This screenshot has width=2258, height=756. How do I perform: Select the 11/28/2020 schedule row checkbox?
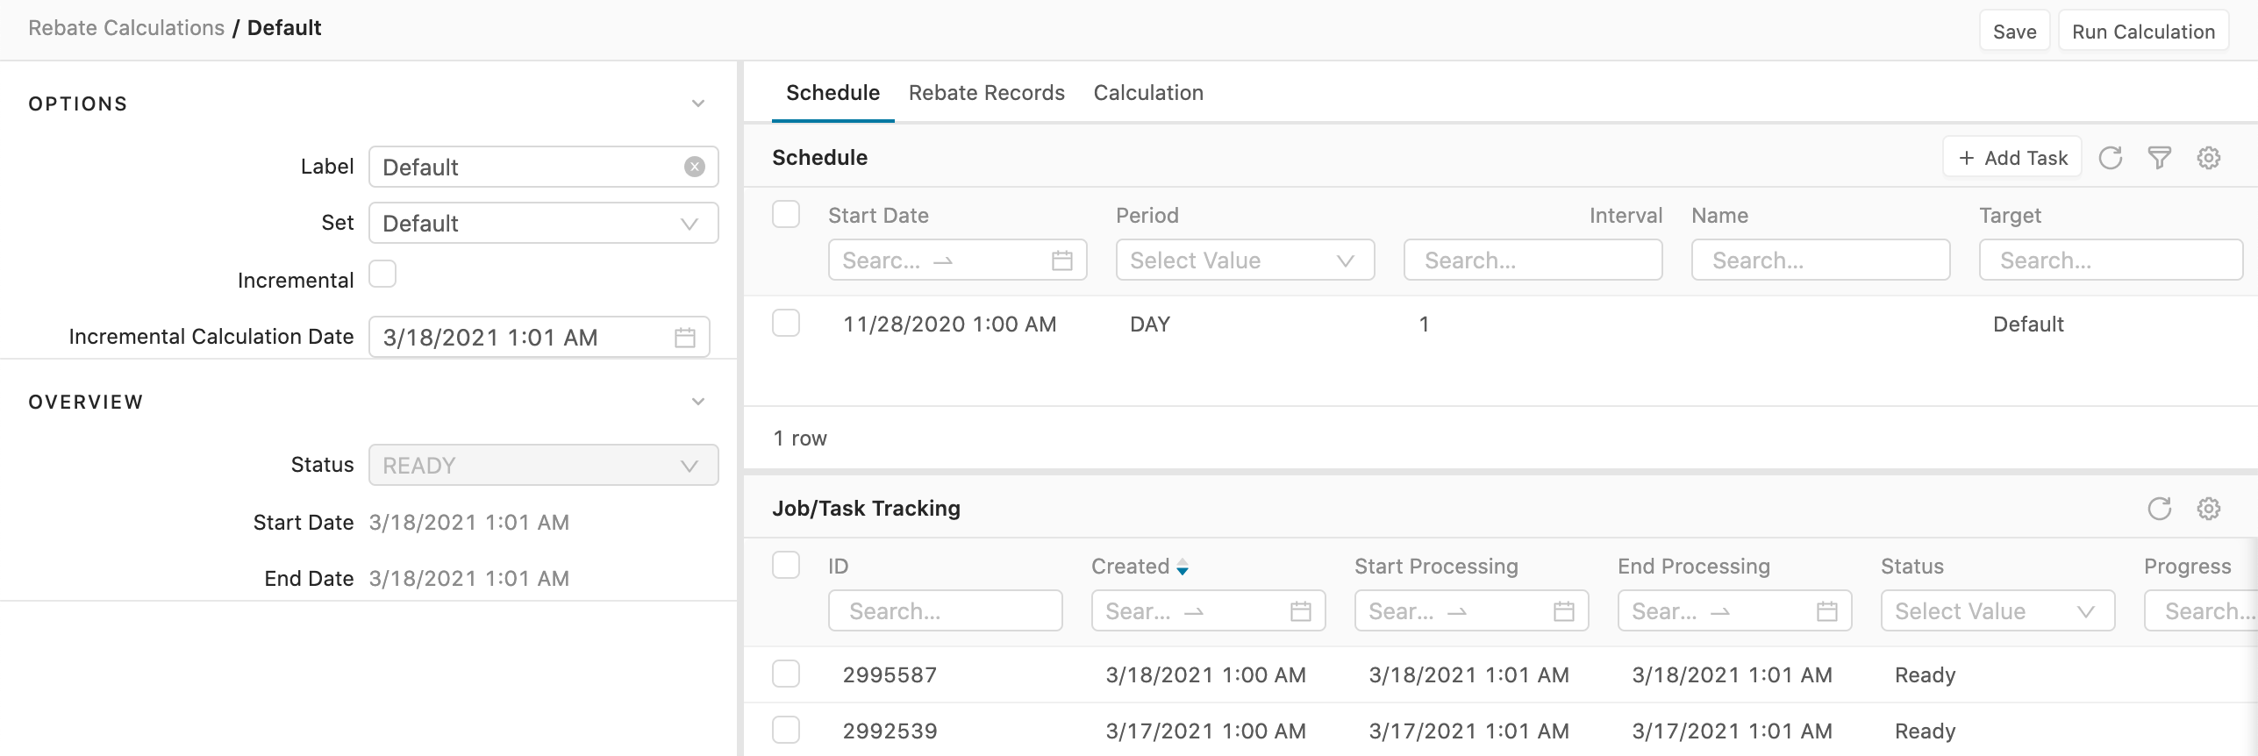[x=786, y=324]
